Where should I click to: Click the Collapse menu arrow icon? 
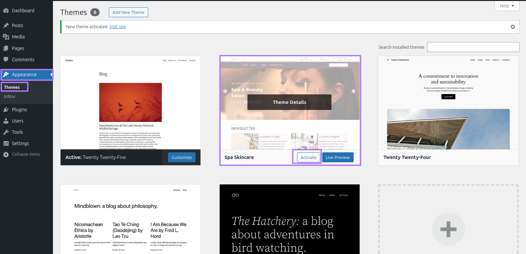[6, 154]
